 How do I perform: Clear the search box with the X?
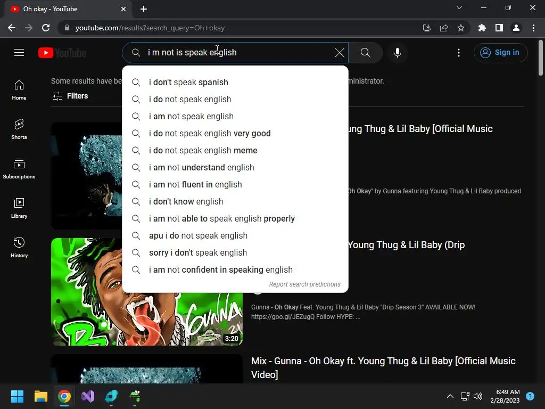[339, 53]
